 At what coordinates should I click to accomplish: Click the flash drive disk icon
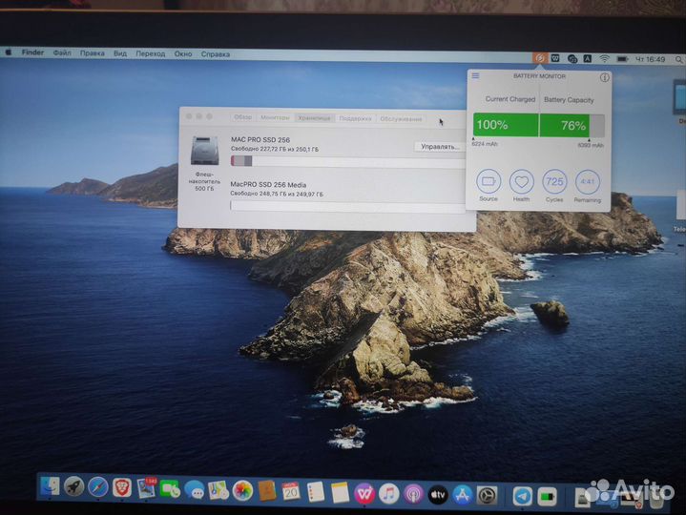coord(204,151)
